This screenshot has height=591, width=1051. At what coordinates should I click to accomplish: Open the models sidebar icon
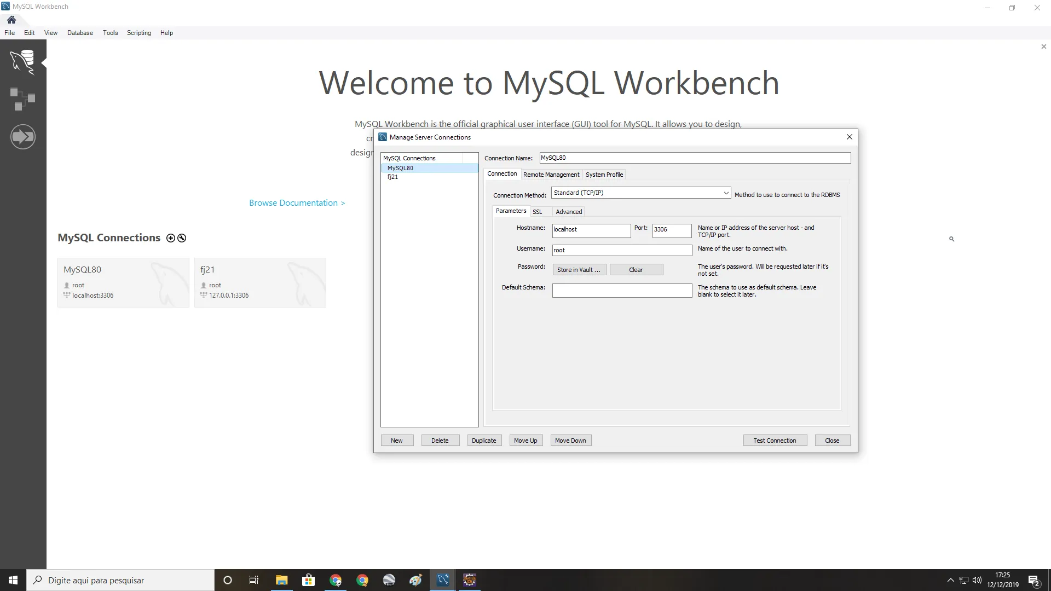coord(22,99)
